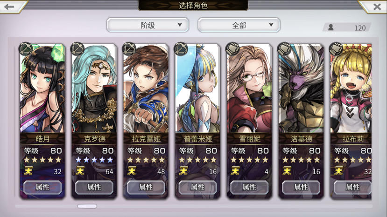
Task: Show 属性 for 雪丽妮
Action: point(249,187)
